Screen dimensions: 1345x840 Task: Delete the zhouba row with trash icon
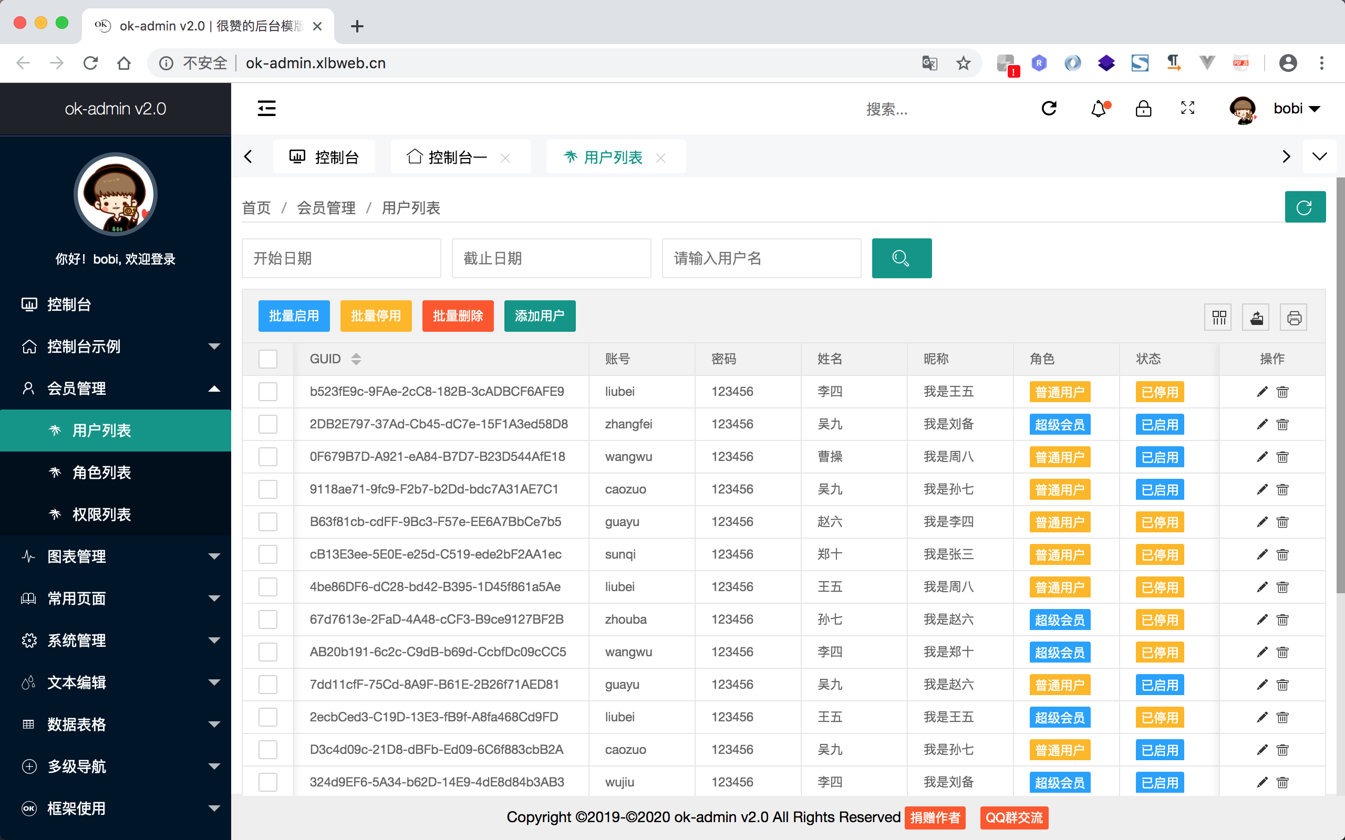click(1283, 619)
